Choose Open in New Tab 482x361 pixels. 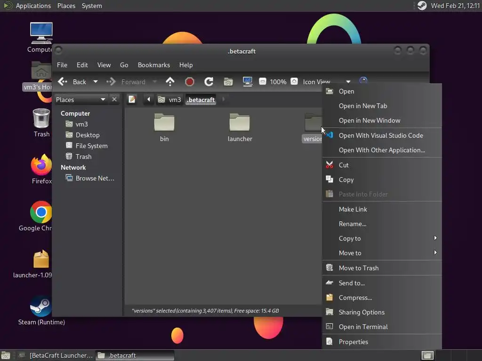382,106
